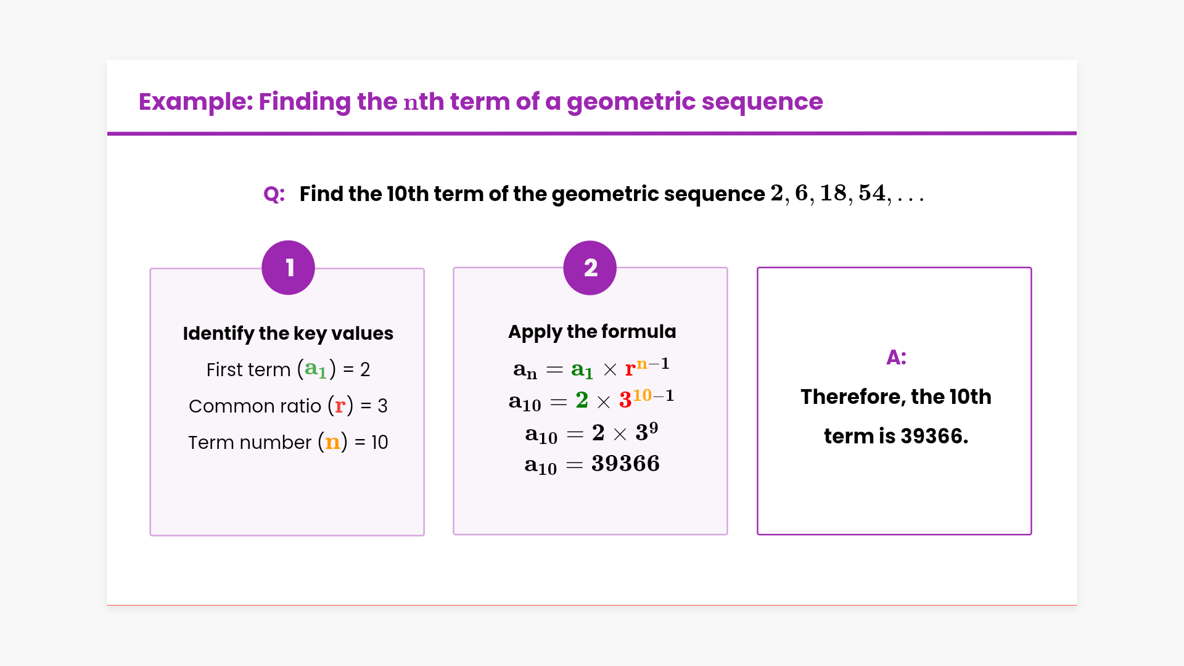1184x666 pixels.
Task: Click the purple divider line under title
Action: [592, 133]
